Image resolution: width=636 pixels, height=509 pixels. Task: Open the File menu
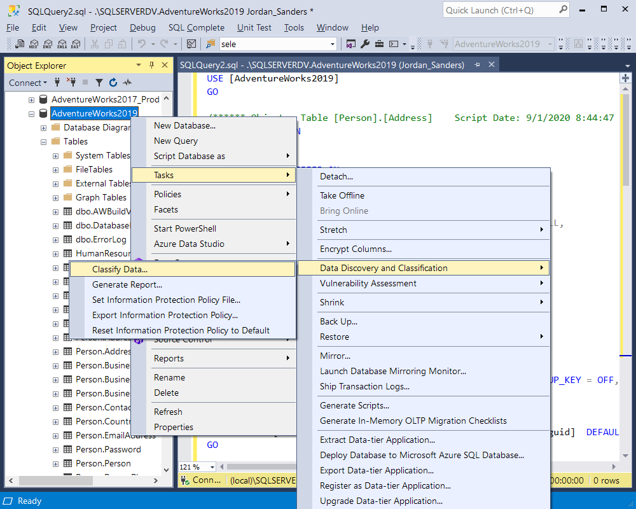(x=13, y=27)
